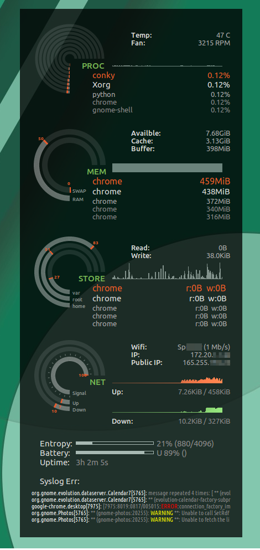Click the SWAP ring label
260x550 pixels.
(79, 192)
